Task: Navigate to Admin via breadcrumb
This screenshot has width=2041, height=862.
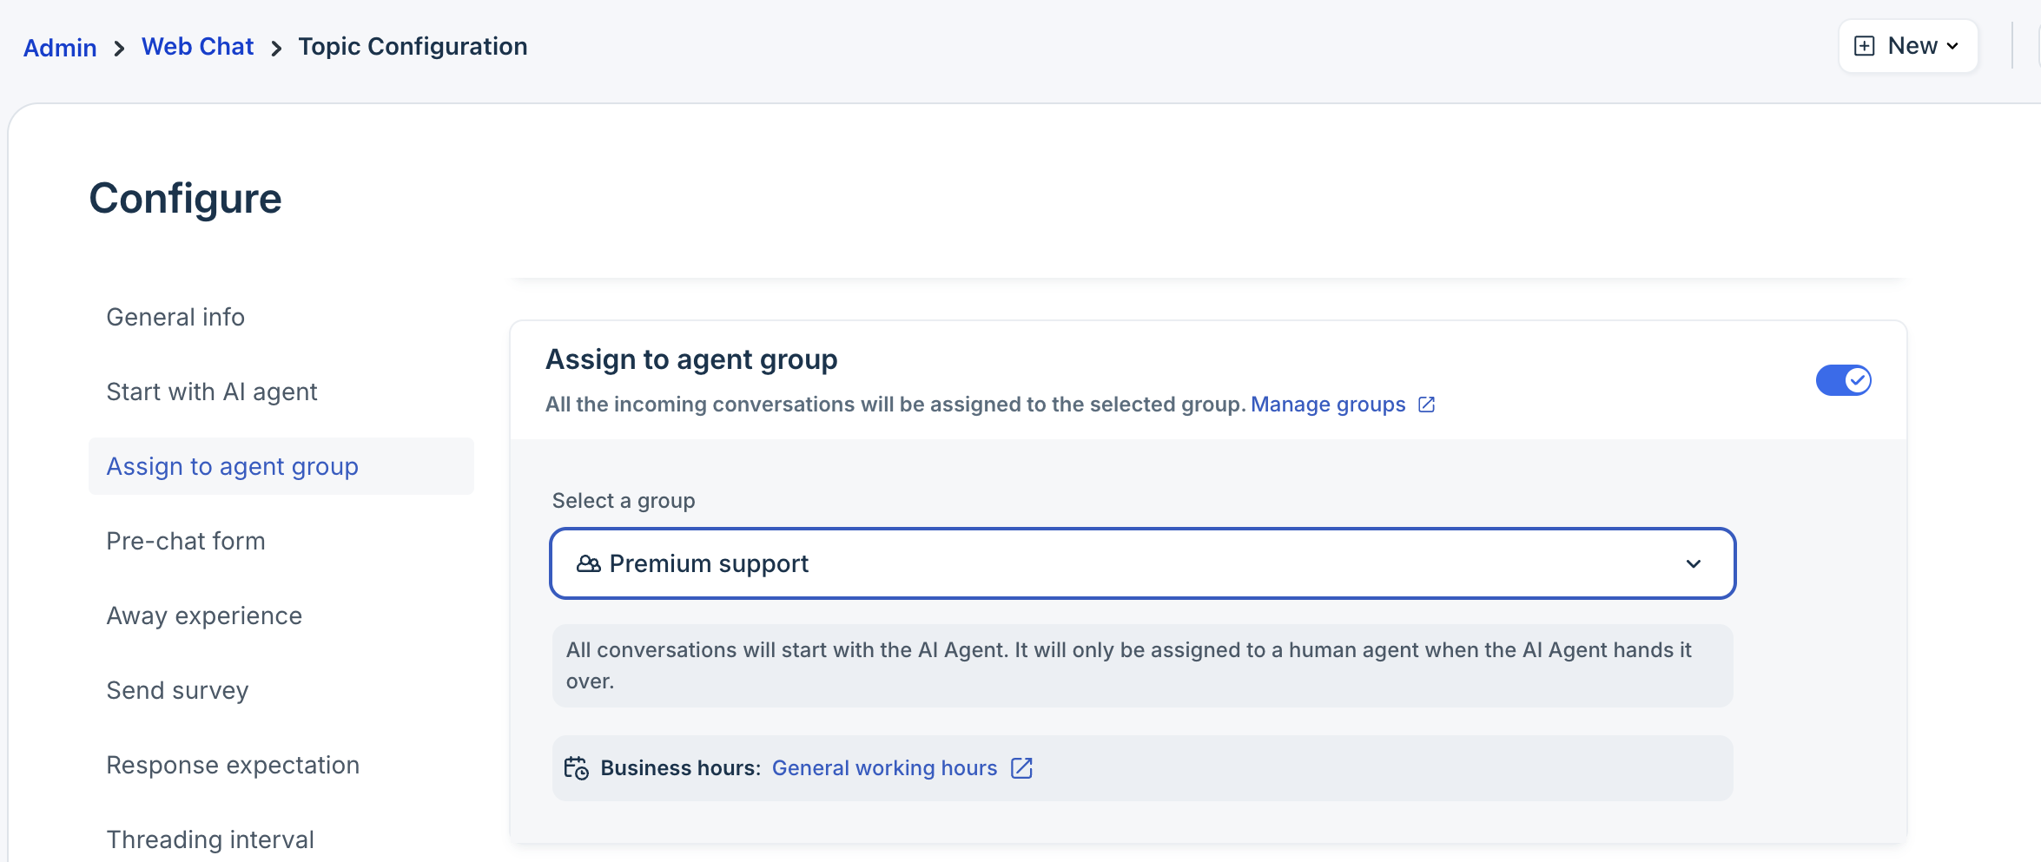Action: coord(60,48)
